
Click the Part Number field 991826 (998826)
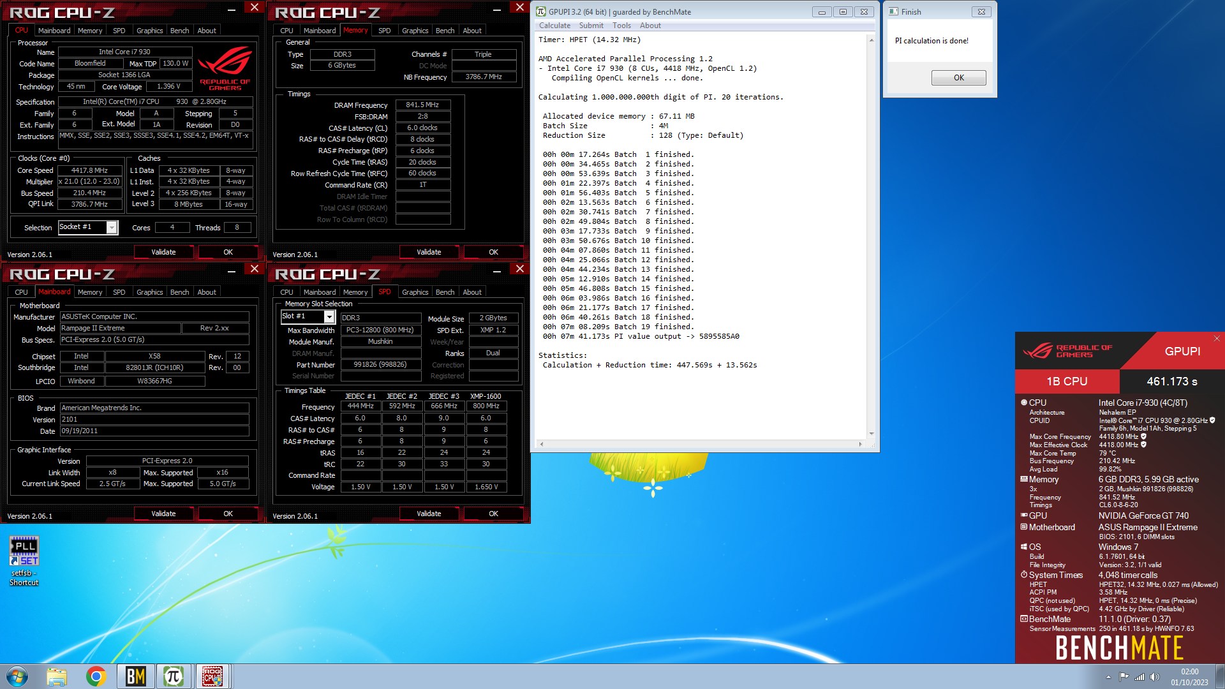(x=380, y=364)
